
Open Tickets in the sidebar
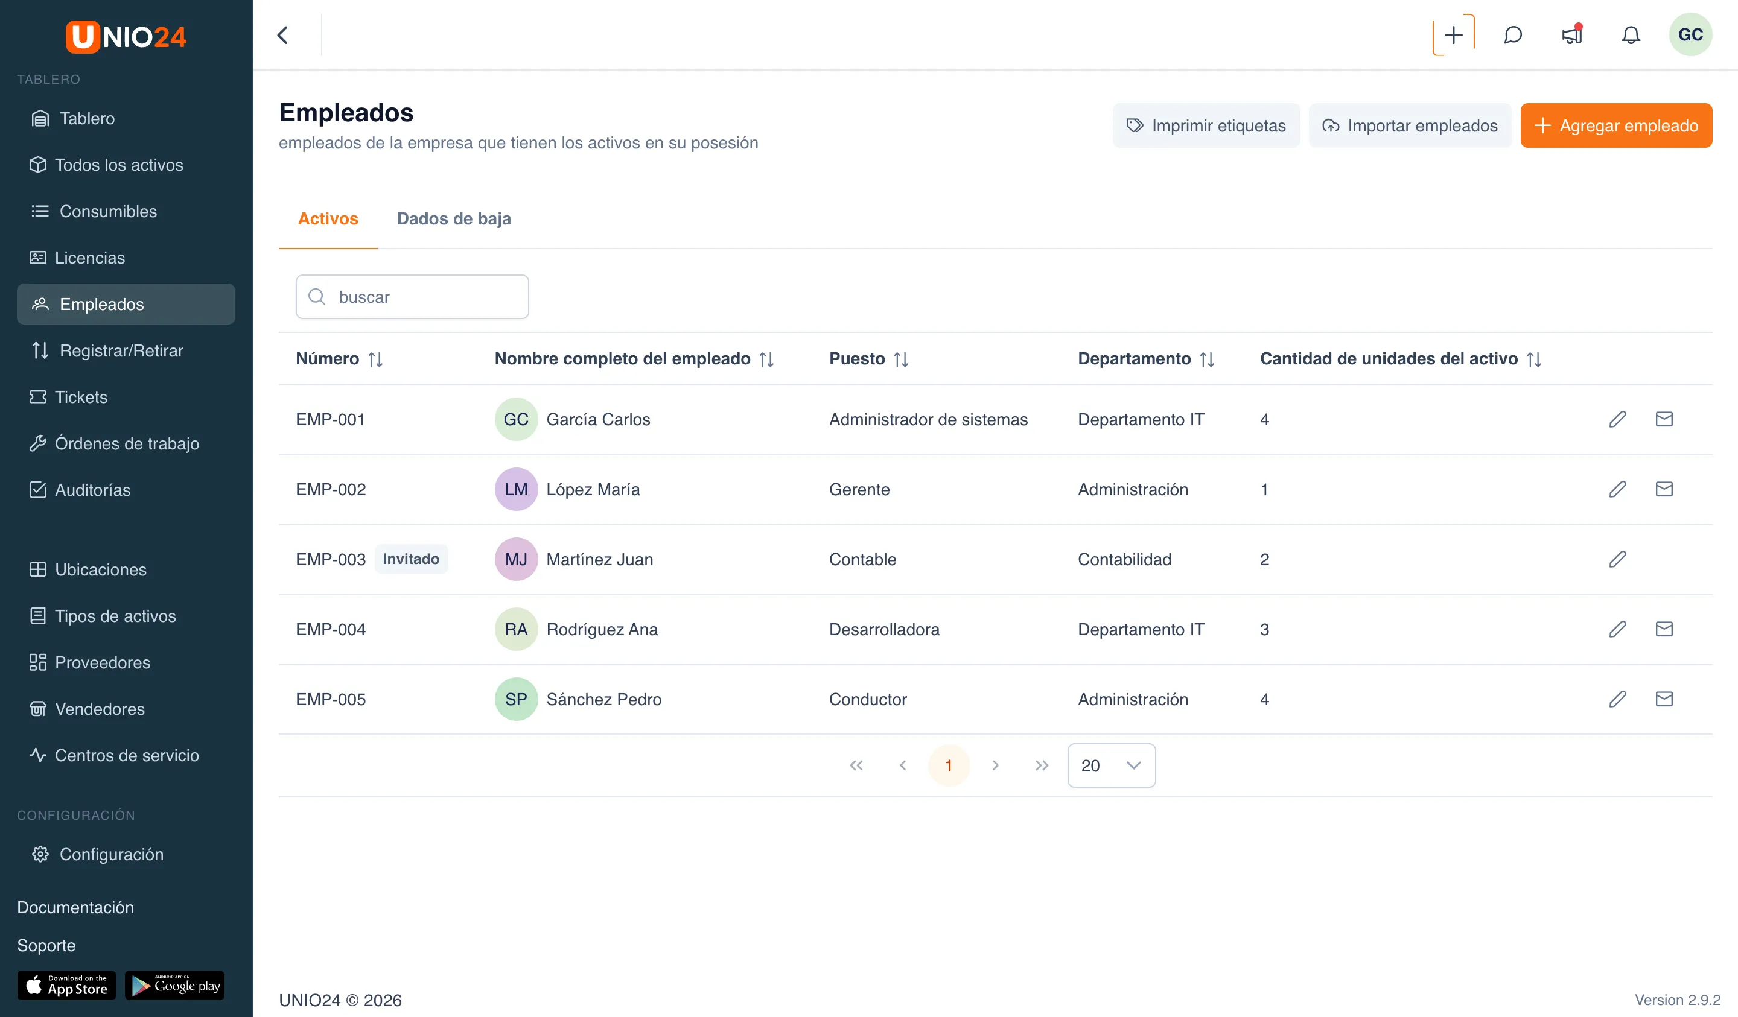[x=126, y=397]
